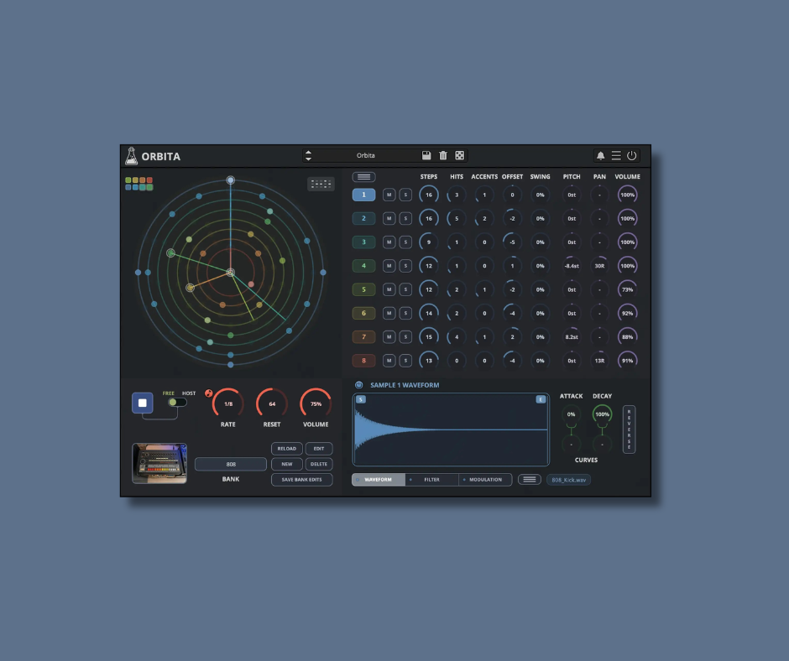Click track 4 Pan knob 30R

coord(599,266)
